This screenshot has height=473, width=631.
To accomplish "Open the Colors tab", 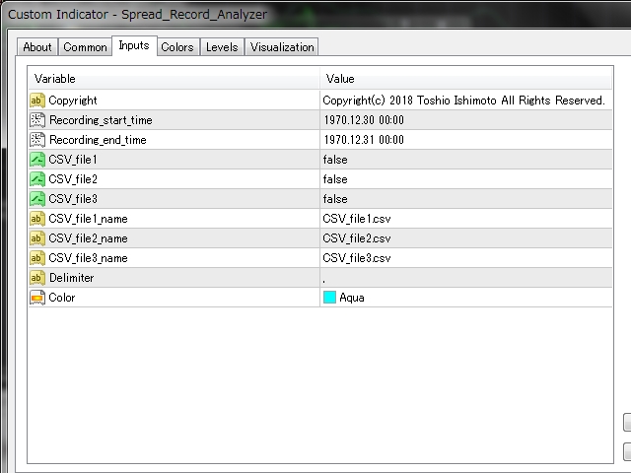I will tap(177, 47).
